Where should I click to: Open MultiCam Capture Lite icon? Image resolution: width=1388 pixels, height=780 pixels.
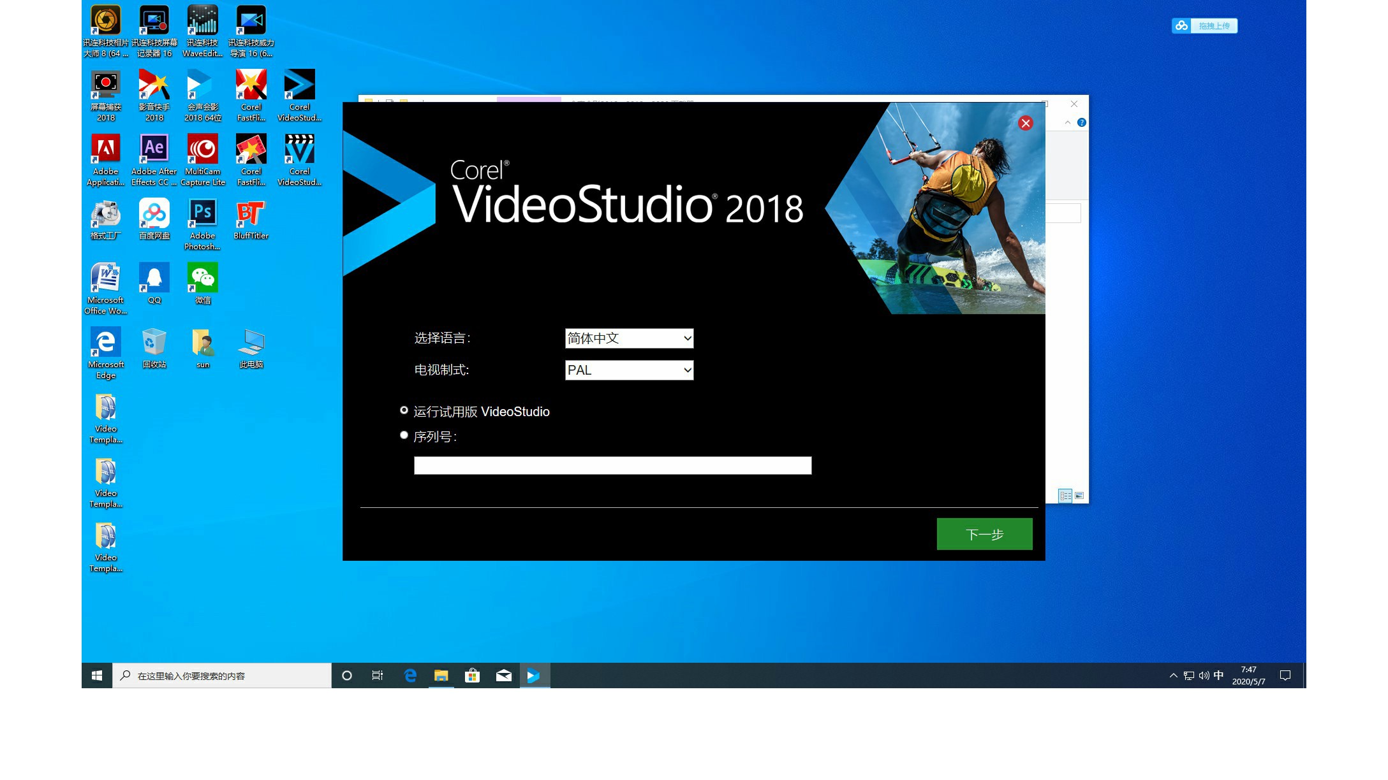(203, 160)
